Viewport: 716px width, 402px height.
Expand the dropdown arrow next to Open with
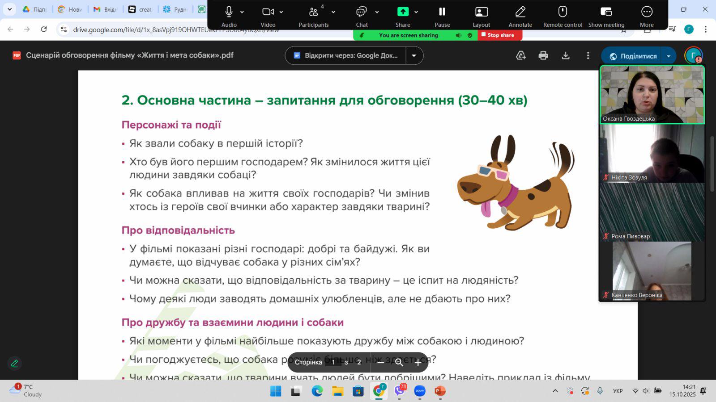point(414,56)
